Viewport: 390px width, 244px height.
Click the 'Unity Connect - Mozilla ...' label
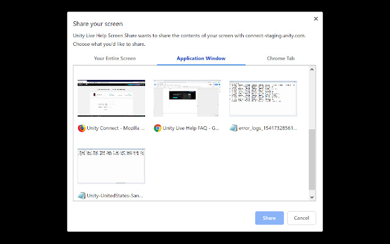116,128
